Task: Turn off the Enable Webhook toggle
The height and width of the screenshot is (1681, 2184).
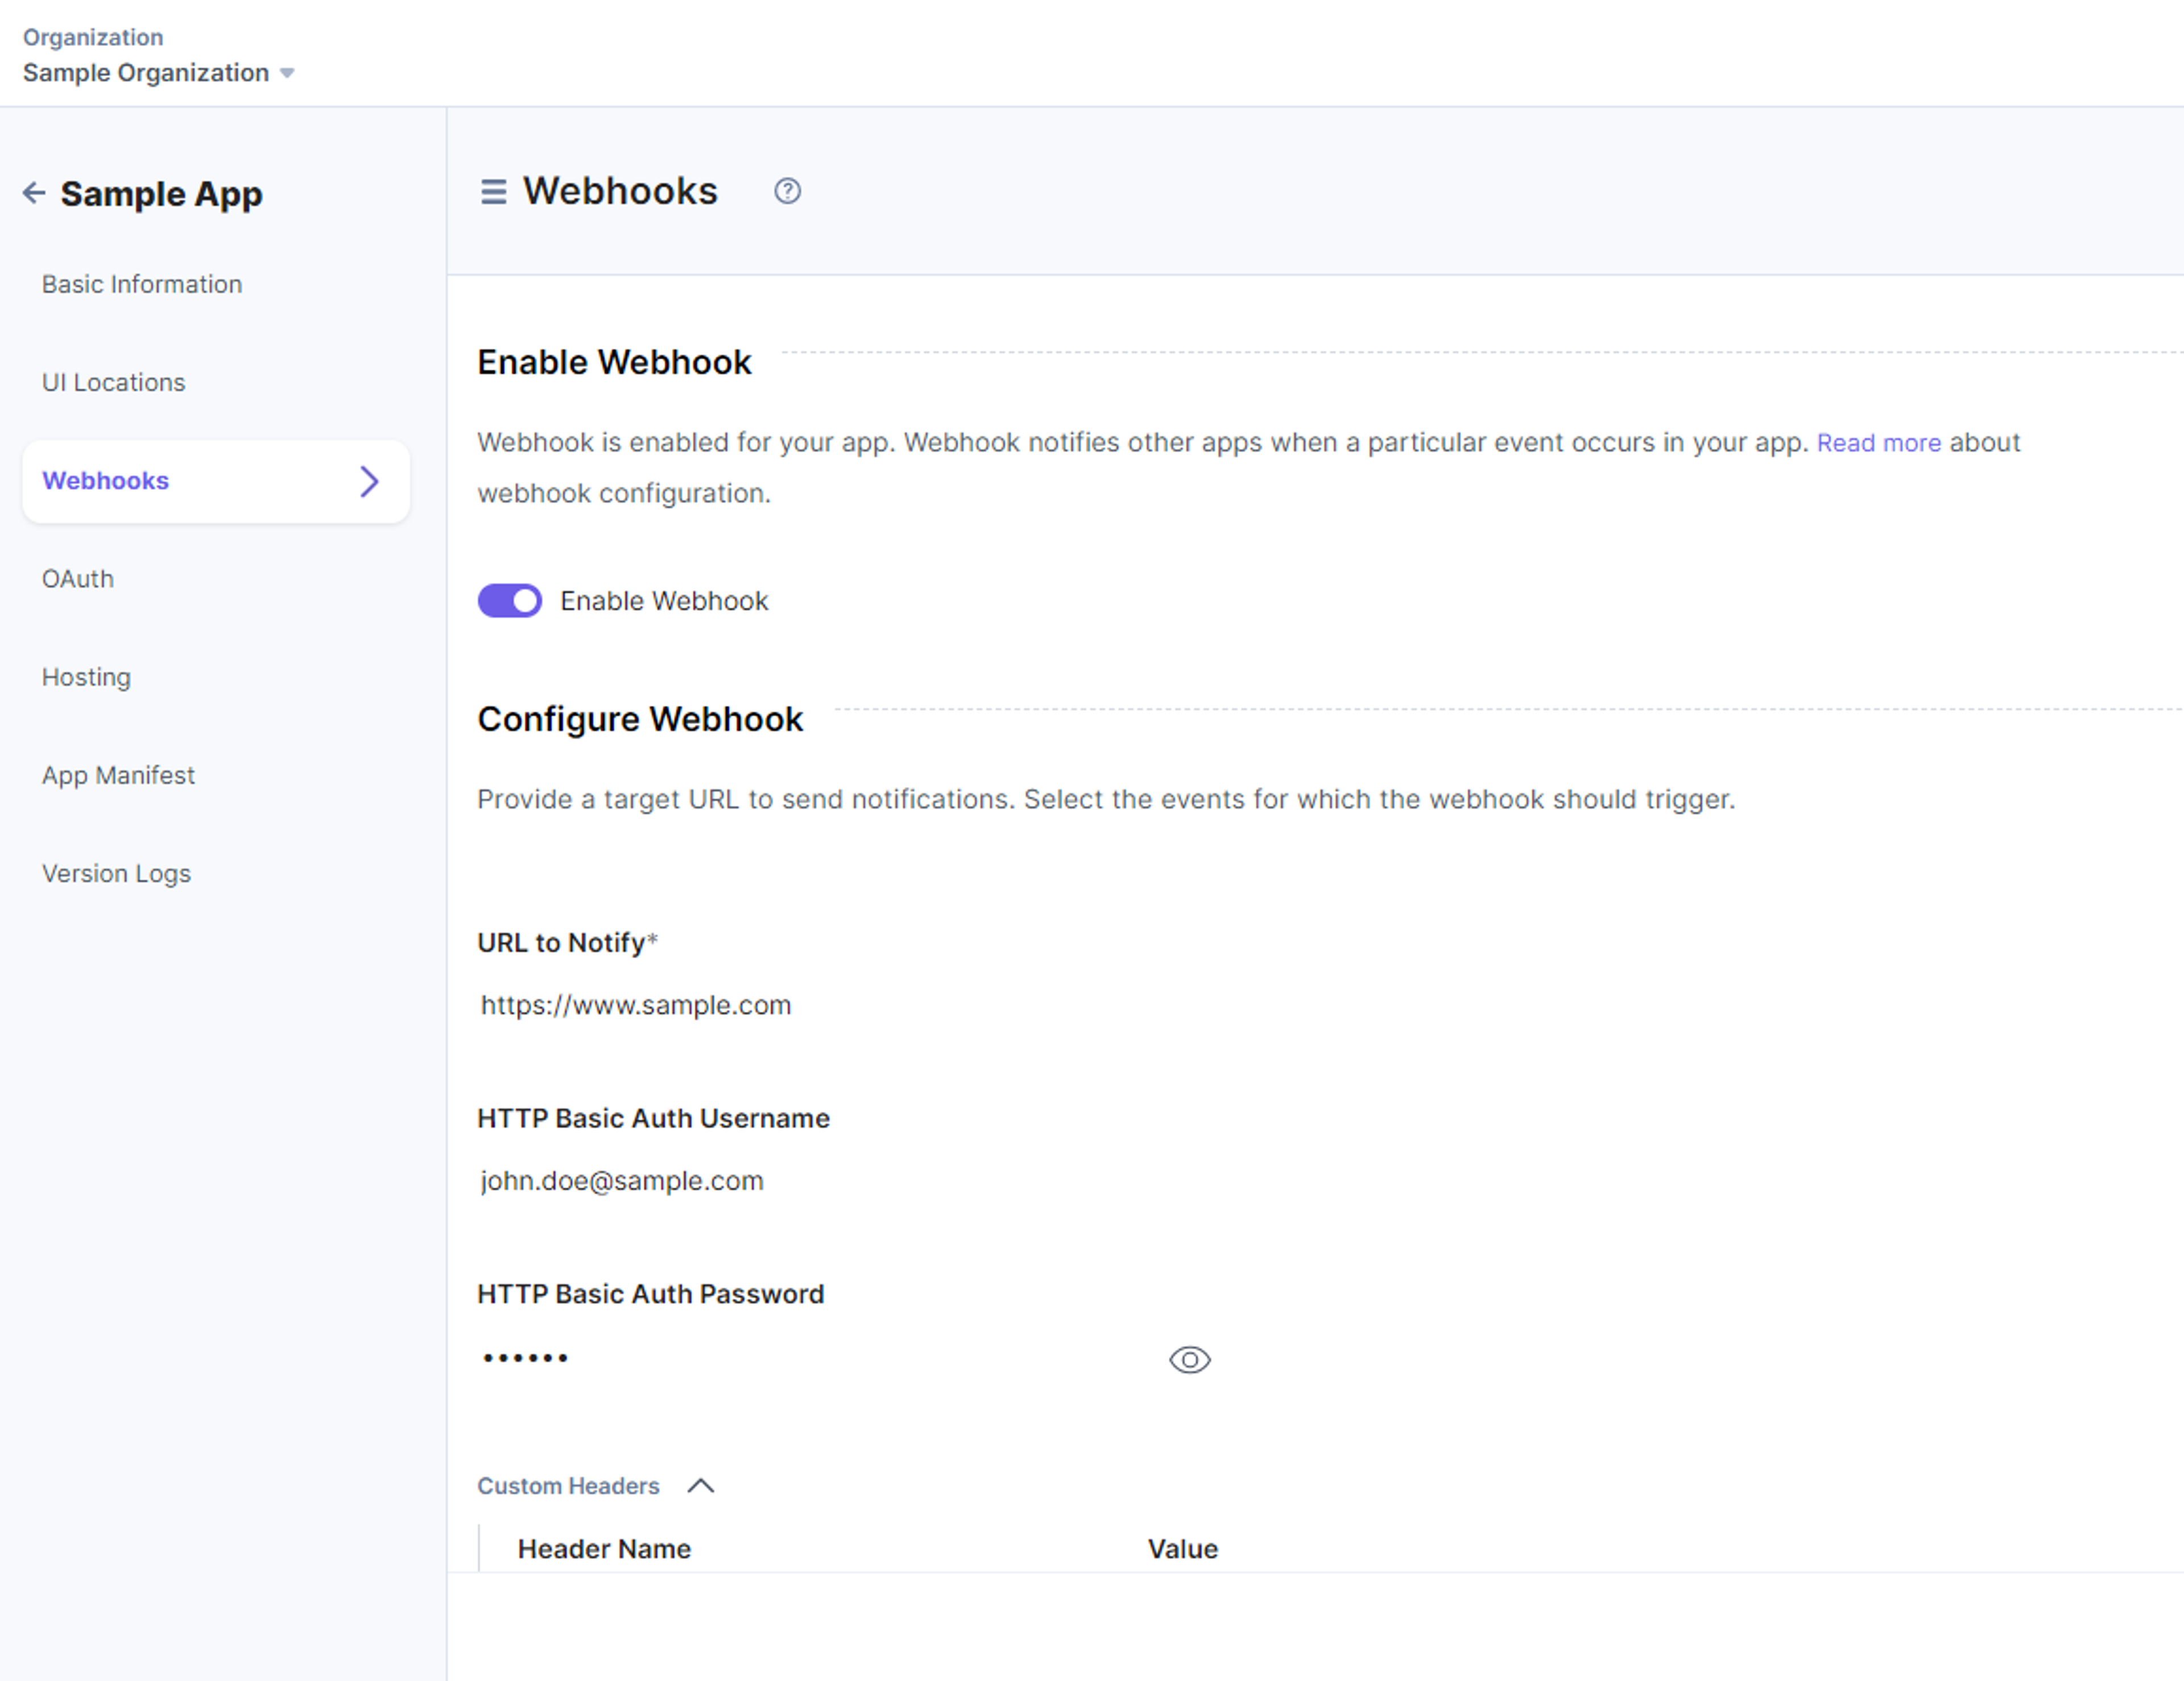Action: tap(510, 601)
